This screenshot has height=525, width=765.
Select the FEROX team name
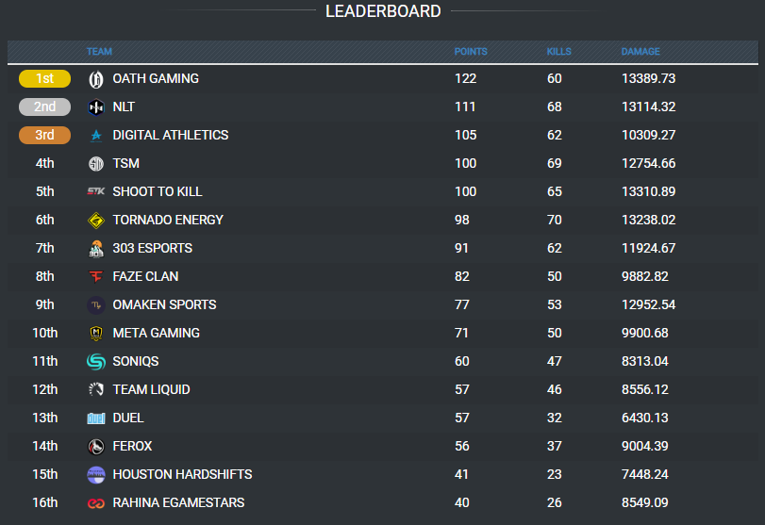click(132, 446)
